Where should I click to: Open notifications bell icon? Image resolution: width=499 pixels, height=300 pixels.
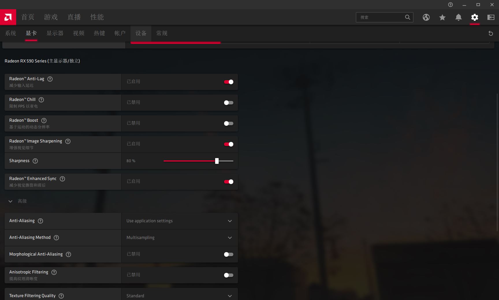(x=459, y=17)
